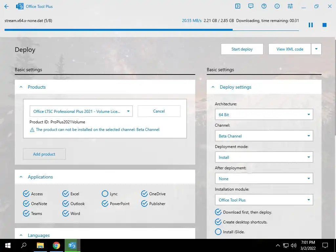
Task: Collapse the Languages section
Action: point(21,235)
